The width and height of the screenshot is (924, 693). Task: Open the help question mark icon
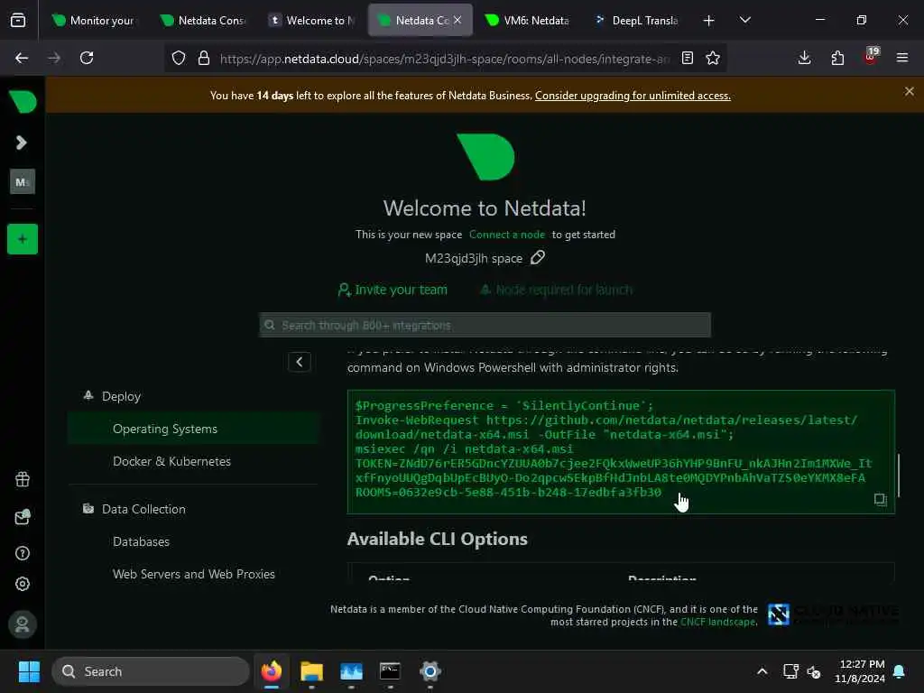click(x=23, y=553)
